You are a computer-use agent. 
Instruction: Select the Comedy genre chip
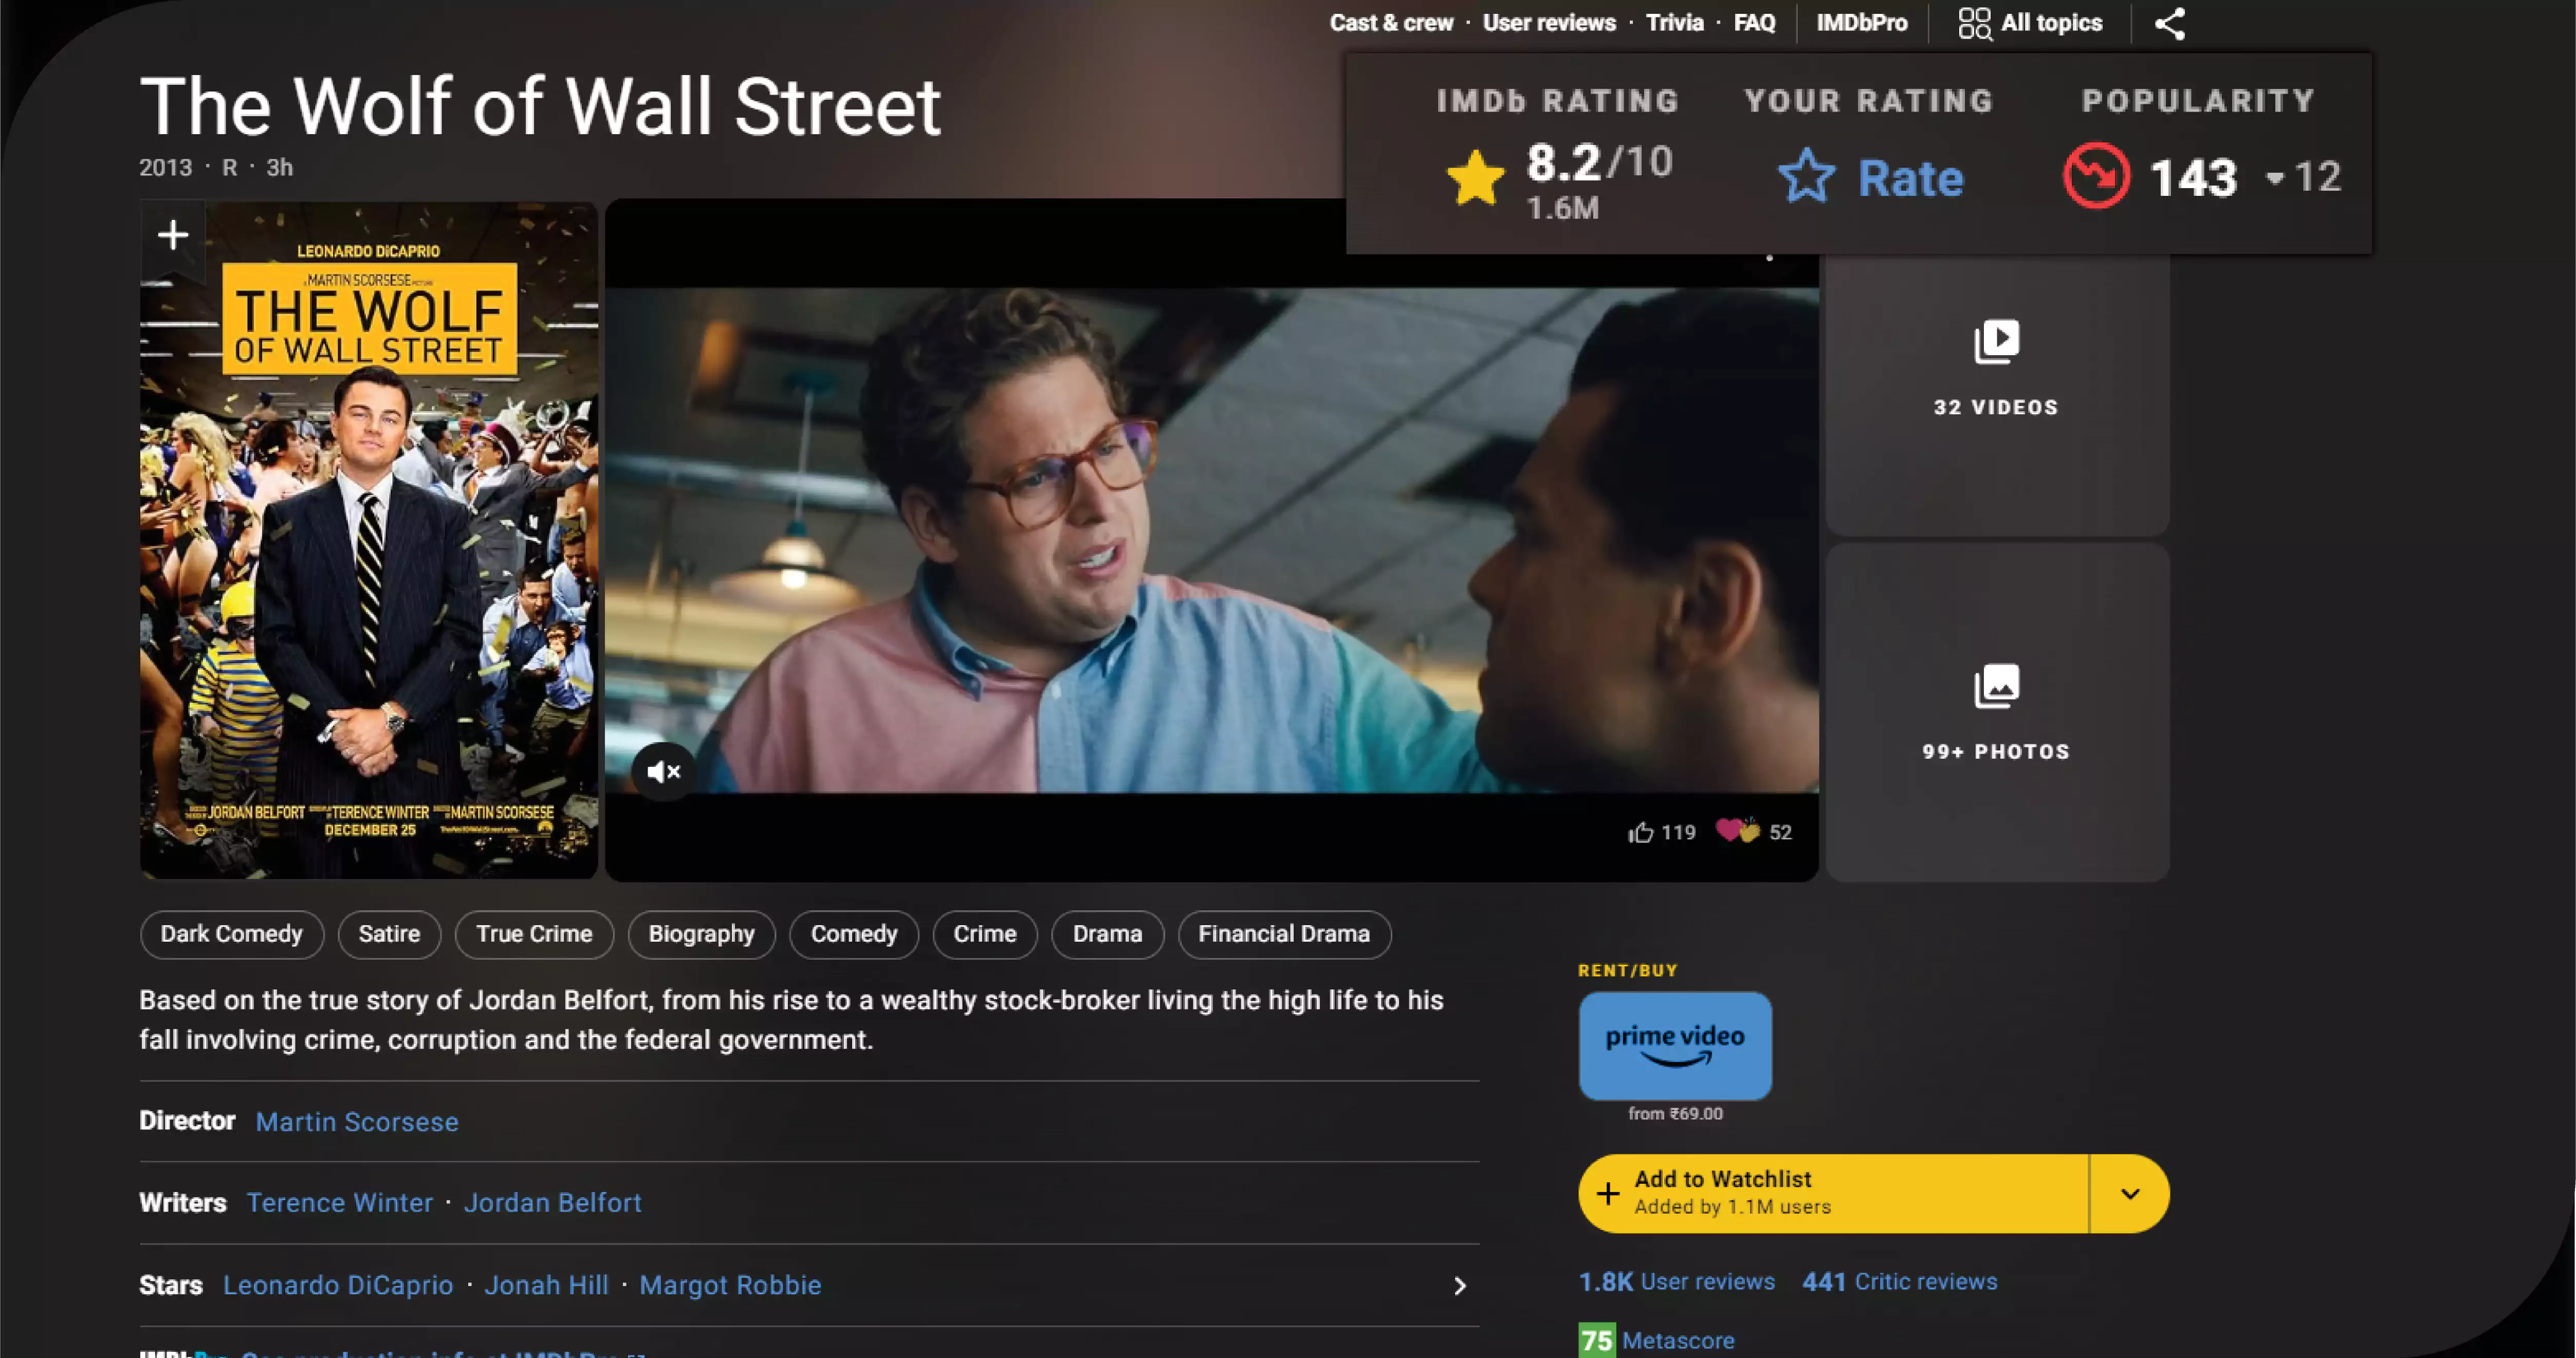click(x=854, y=934)
